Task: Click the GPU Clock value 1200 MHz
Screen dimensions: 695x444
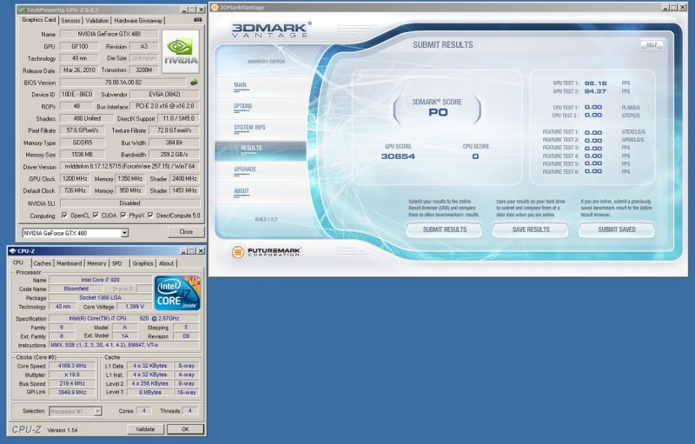Action: click(75, 179)
